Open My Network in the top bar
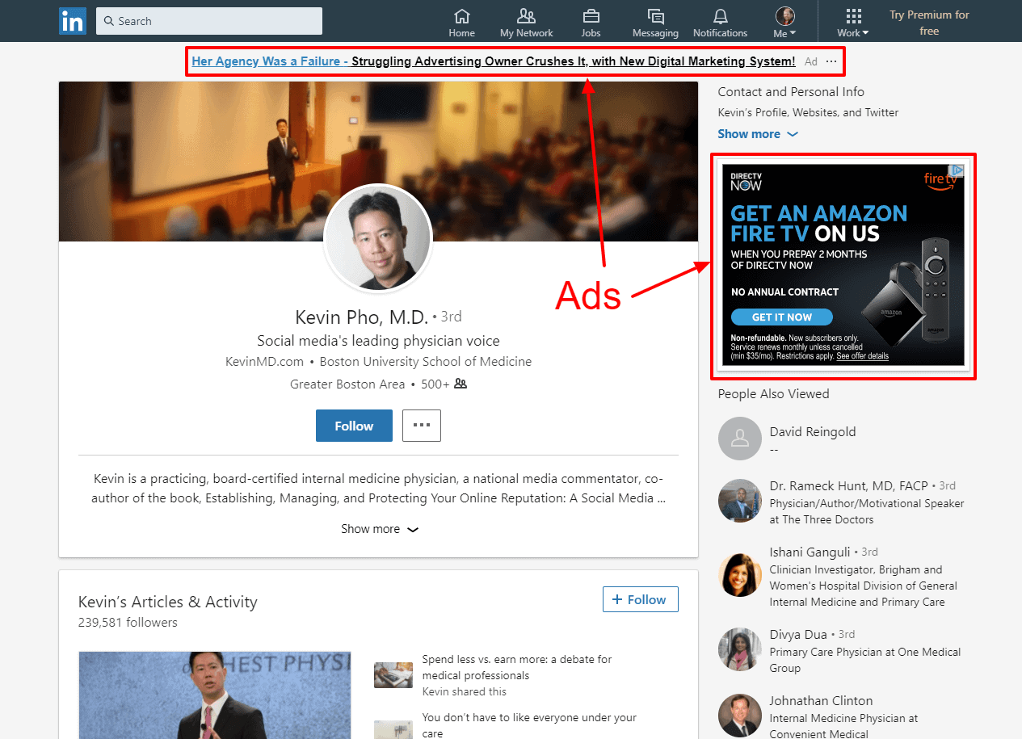Screen dimensions: 1022x739 (x=526, y=23)
